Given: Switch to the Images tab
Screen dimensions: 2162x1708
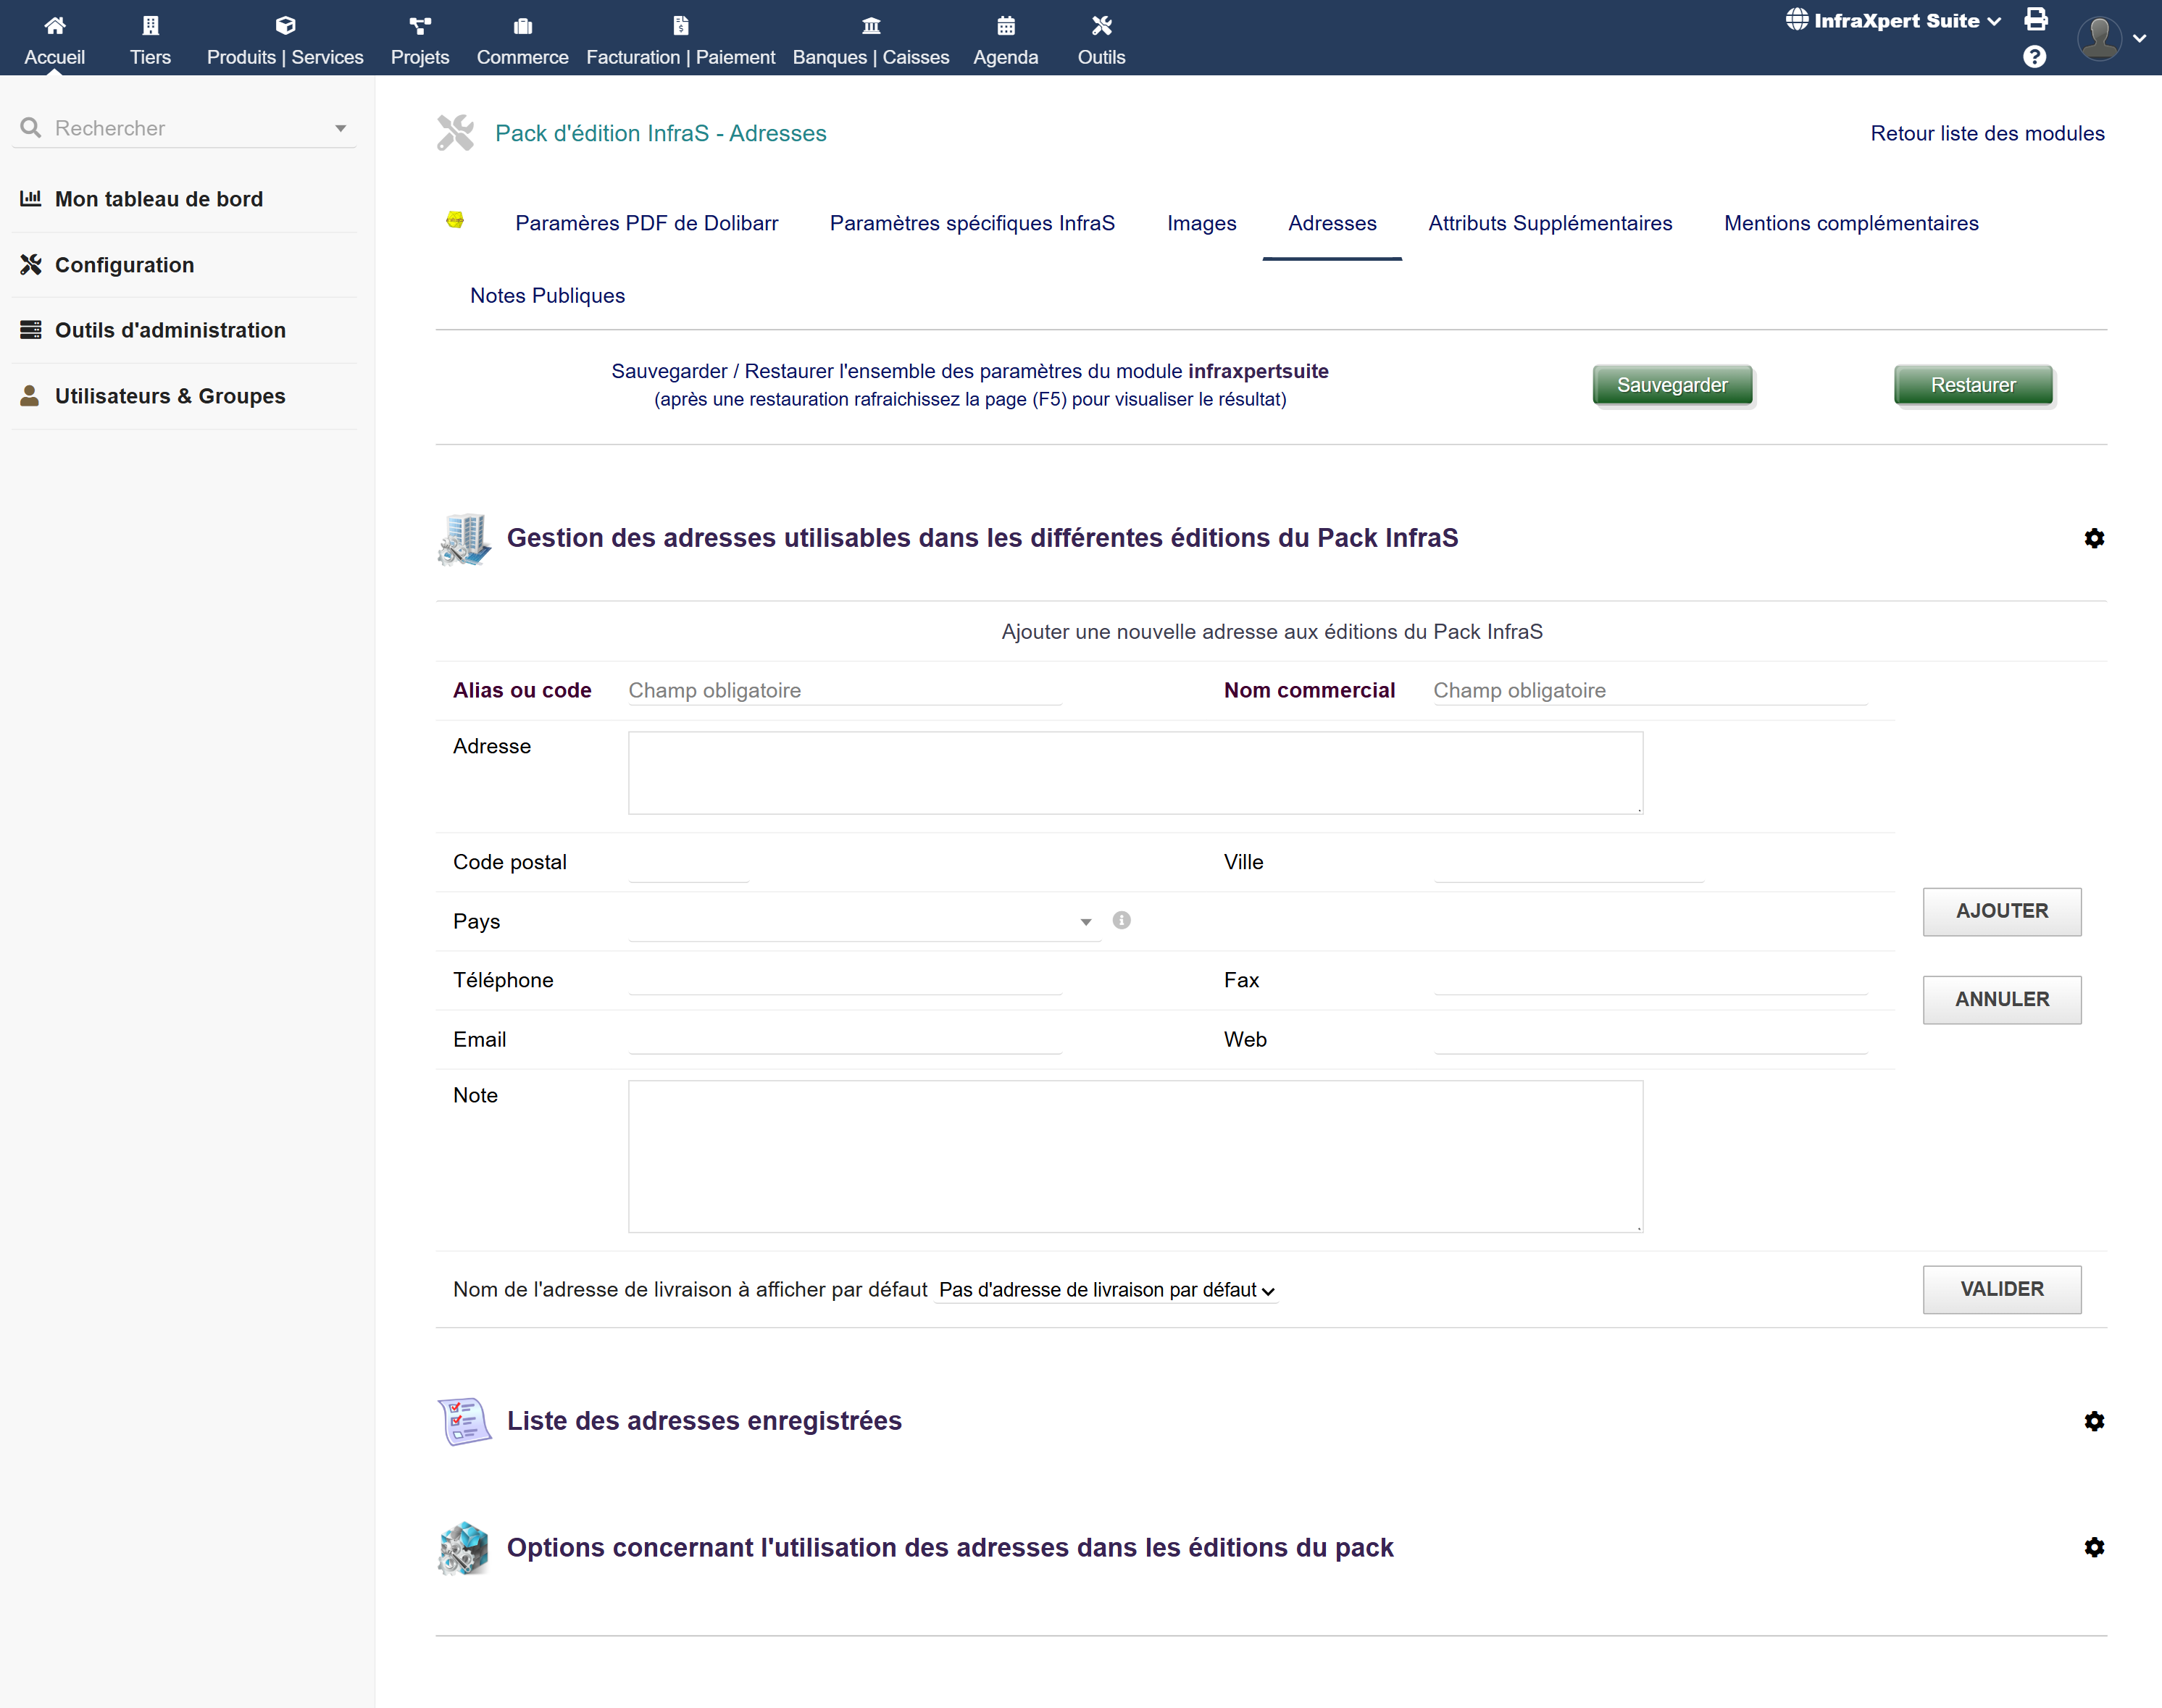Looking at the screenshot, I should (x=1201, y=224).
